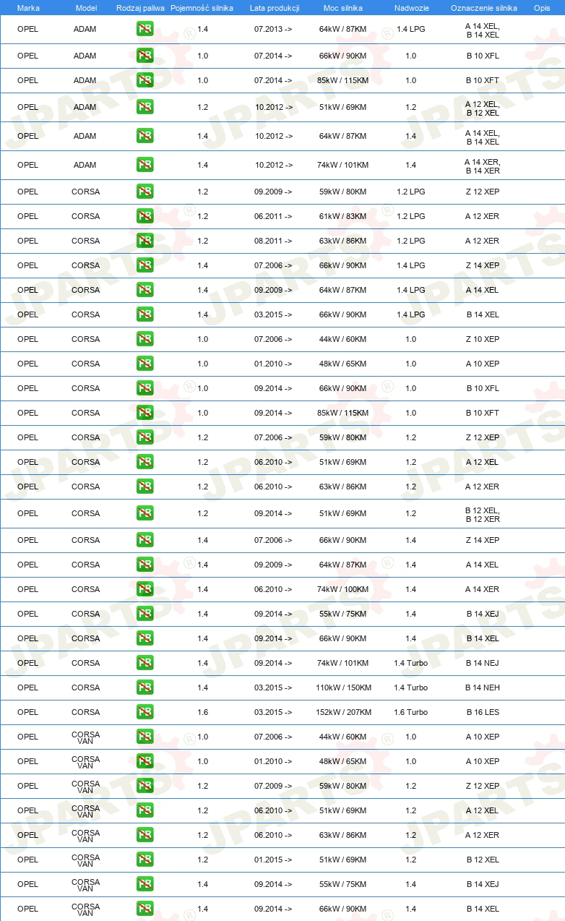This screenshot has height=921, width=565.
Task: Click the Oznaczenie silnika column header
Action: [x=483, y=7]
